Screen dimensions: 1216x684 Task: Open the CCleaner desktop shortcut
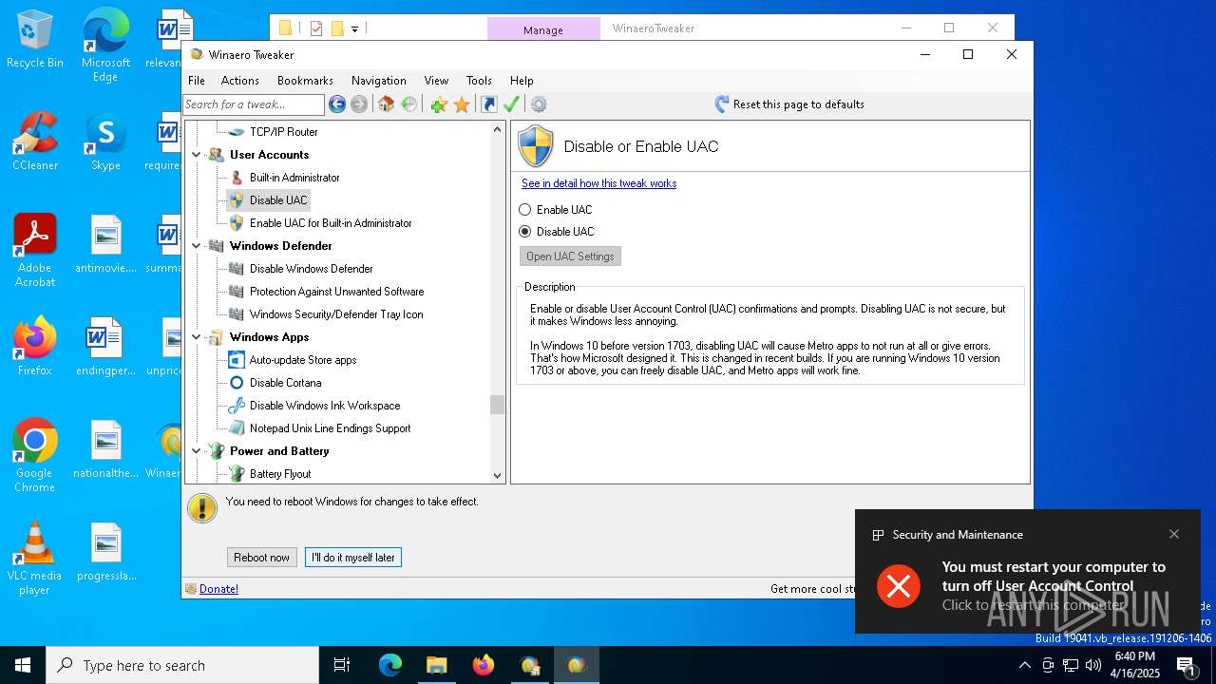[x=35, y=142]
